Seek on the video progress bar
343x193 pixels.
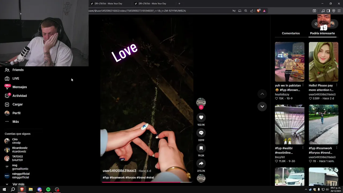pos(147,182)
